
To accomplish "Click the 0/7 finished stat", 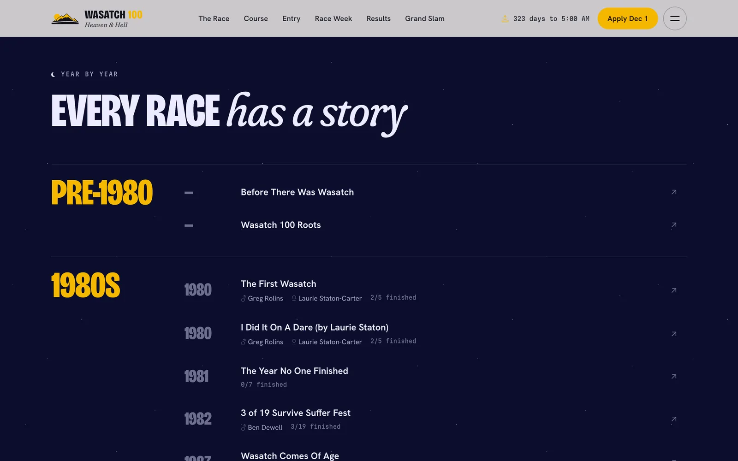I will 264,384.
